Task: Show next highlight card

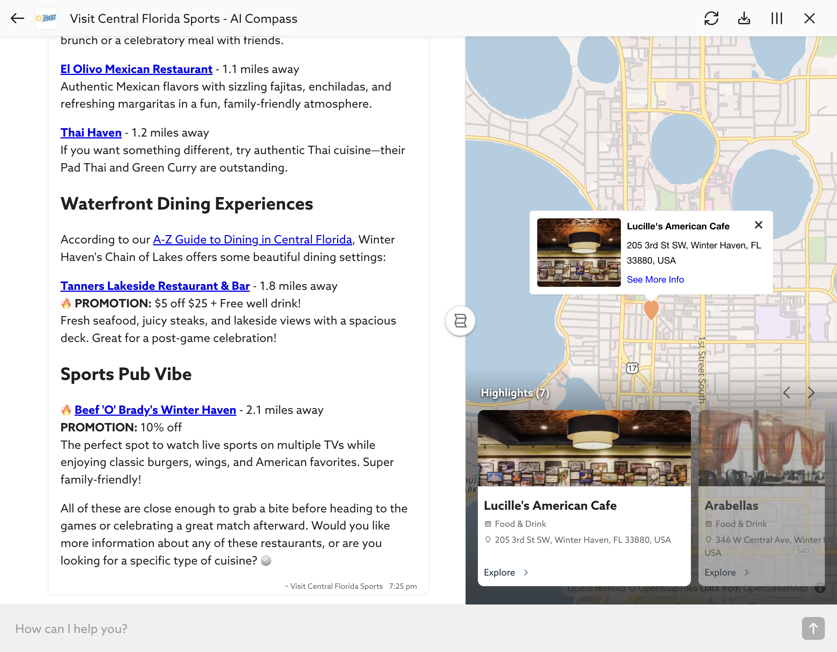Action: pyautogui.click(x=812, y=393)
